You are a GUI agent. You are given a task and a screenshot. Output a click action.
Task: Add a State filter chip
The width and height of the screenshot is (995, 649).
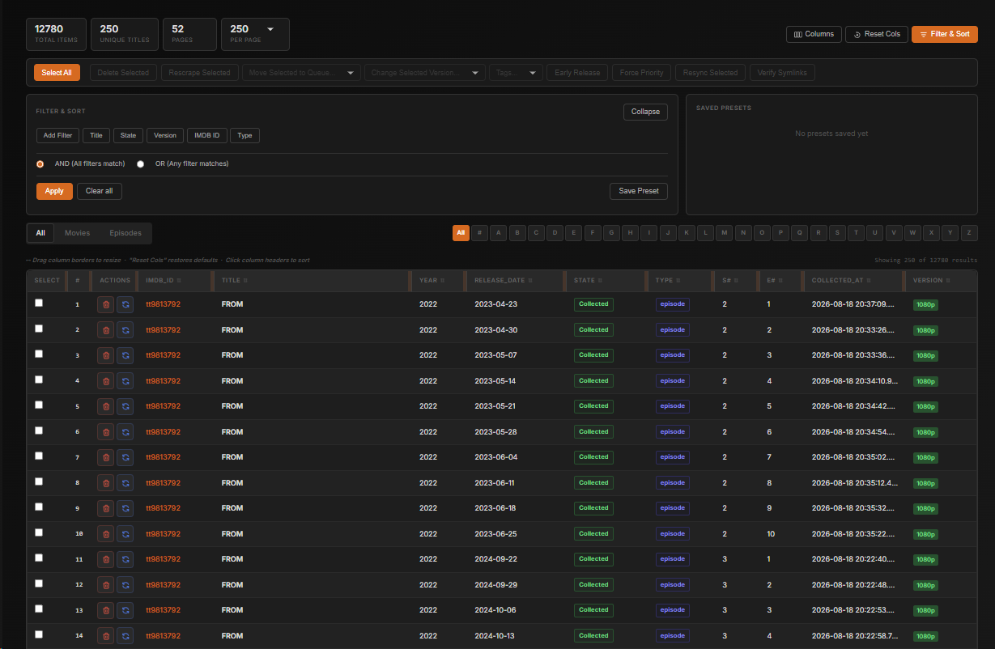(128, 136)
